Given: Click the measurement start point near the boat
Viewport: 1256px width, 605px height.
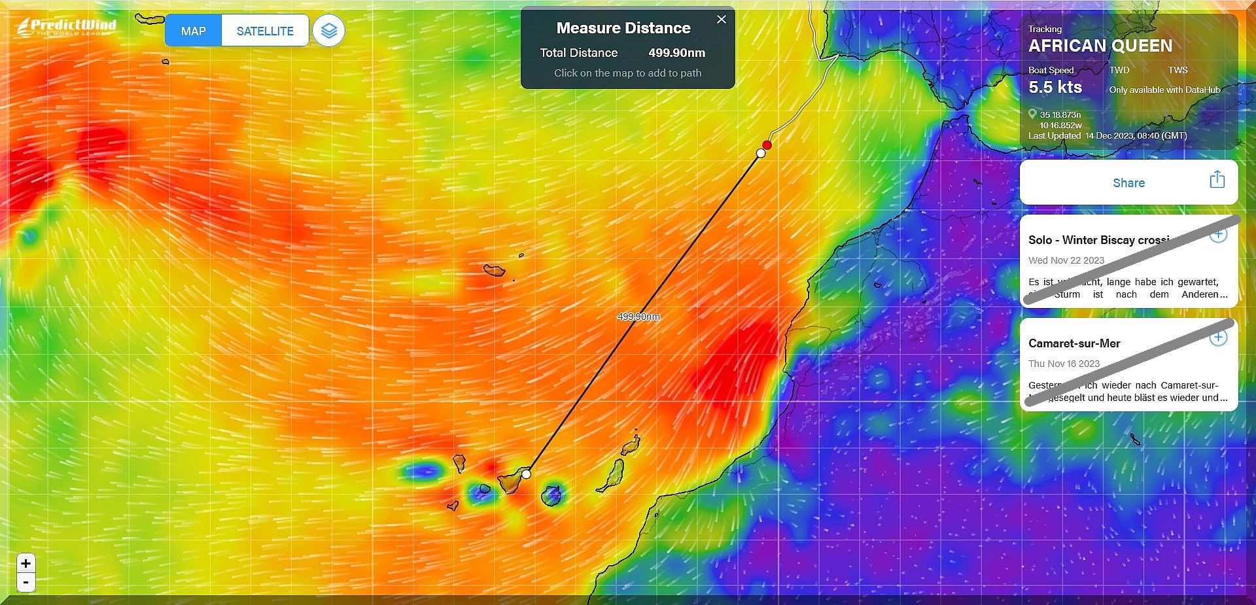Looking at the screenshot, I should click(761, 153).
